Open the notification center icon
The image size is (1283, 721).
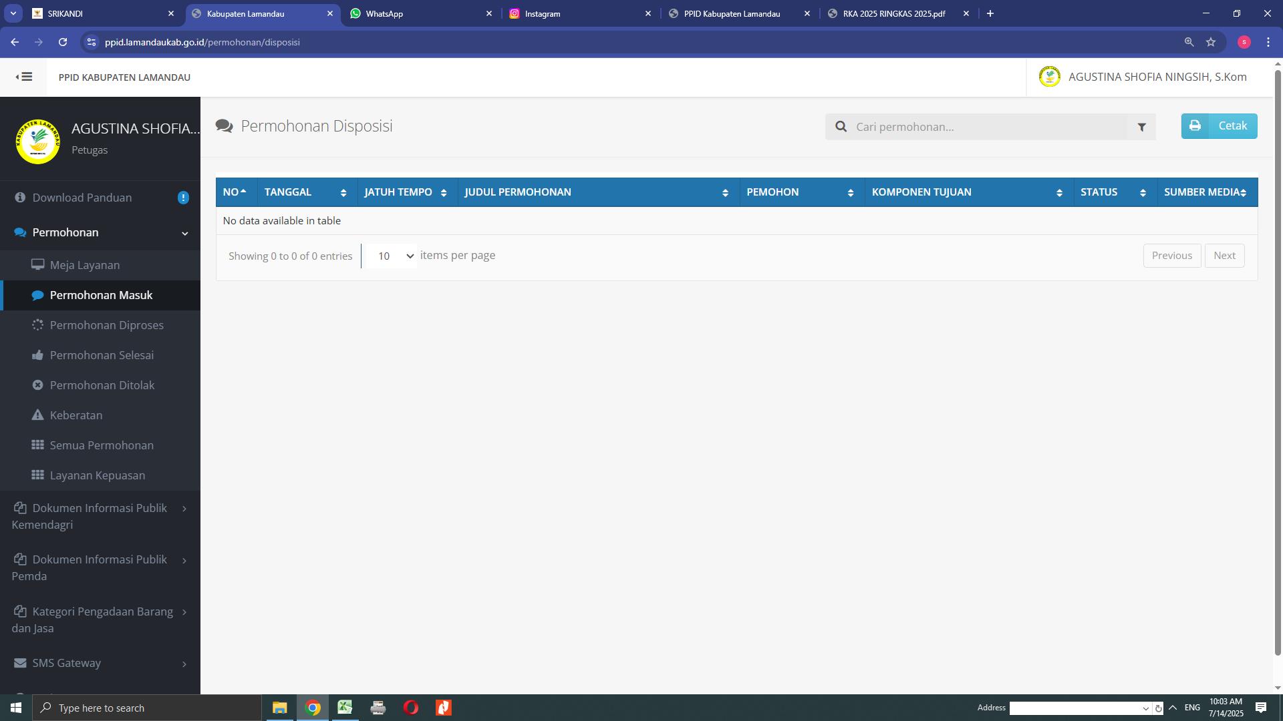click(1261, 708)
